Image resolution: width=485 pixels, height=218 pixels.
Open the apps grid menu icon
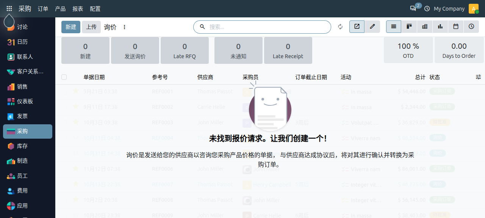(9, 8)
